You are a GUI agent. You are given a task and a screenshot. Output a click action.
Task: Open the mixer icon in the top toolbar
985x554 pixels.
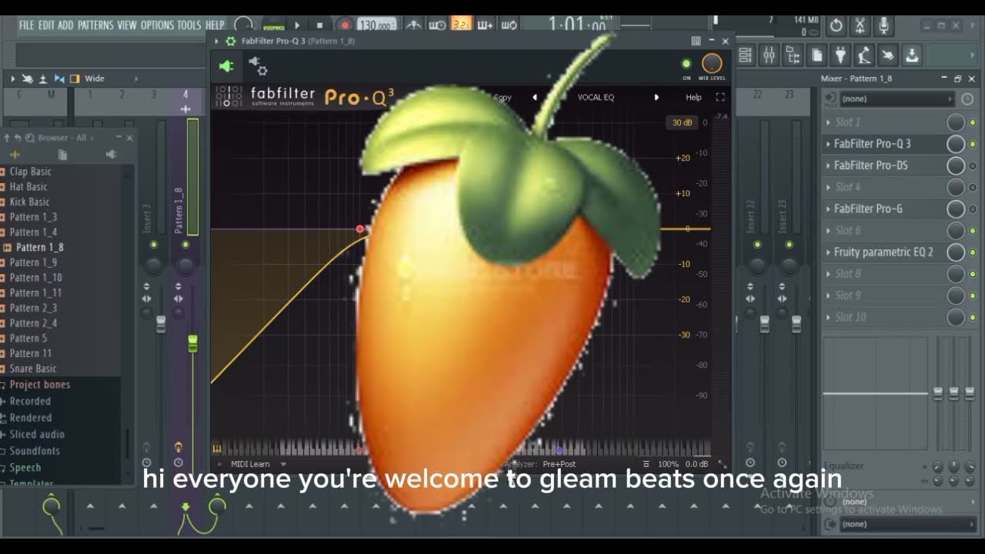[769, 55]
